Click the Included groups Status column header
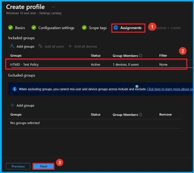This screenshot has width=194, height=173. pyautogui.click(x=96, y=55)
